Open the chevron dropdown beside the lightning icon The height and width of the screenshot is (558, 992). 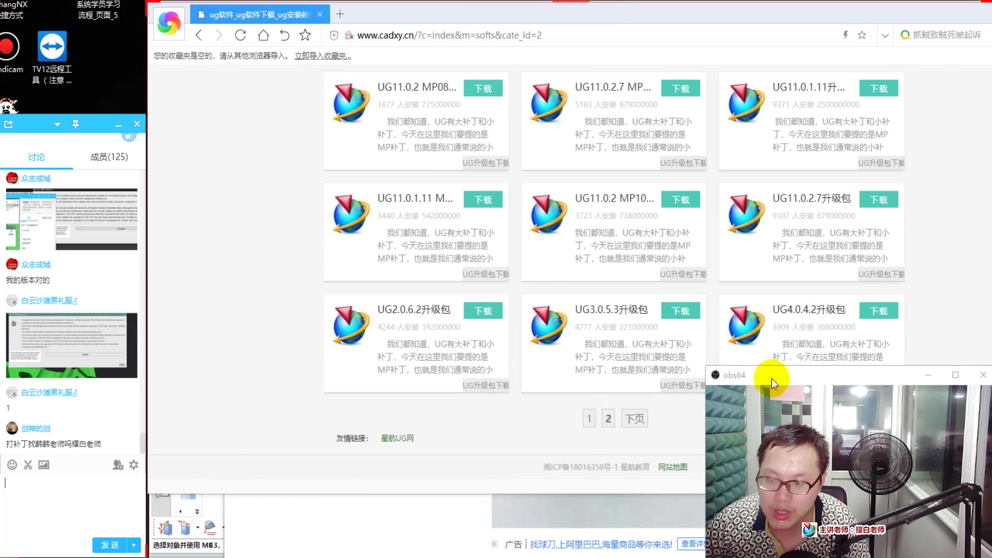tap(885, 35)
